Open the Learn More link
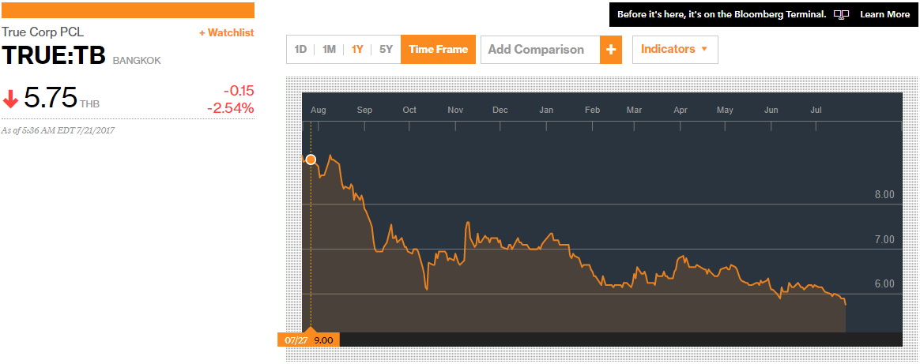Image resolution: width=920 pixels, height=364 pixels. (884, 14)
